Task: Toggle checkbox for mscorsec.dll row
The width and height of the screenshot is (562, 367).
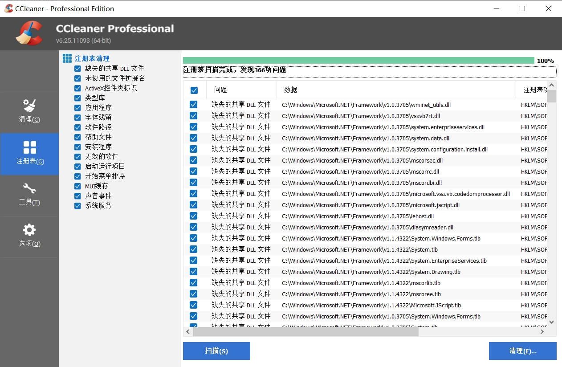Action: (194, 160)
